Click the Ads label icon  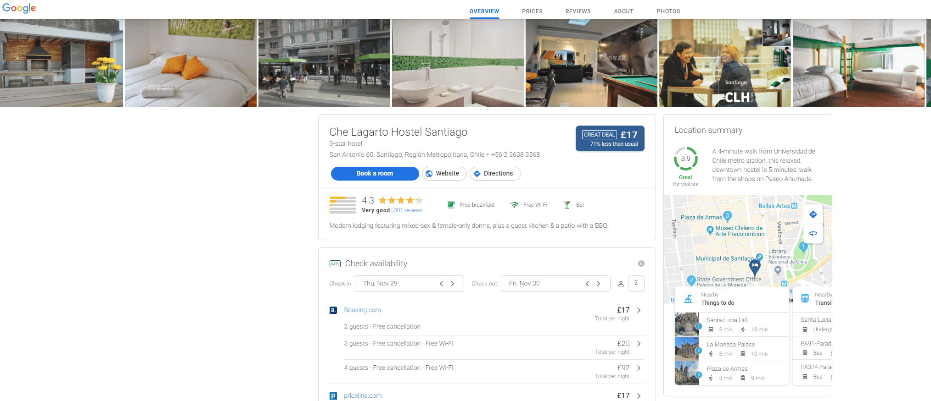coord(335,264)
